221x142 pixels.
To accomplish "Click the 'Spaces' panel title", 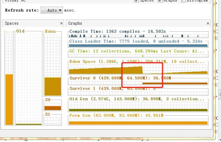I will (x=12, y=23).
